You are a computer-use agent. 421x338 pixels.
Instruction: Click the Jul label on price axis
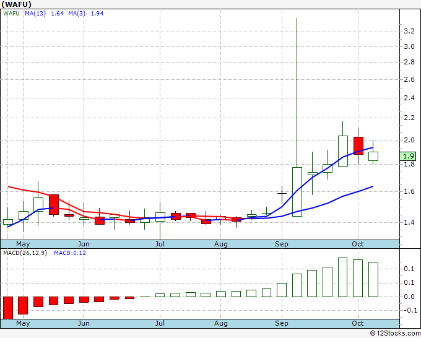click(x=160, y=244)
